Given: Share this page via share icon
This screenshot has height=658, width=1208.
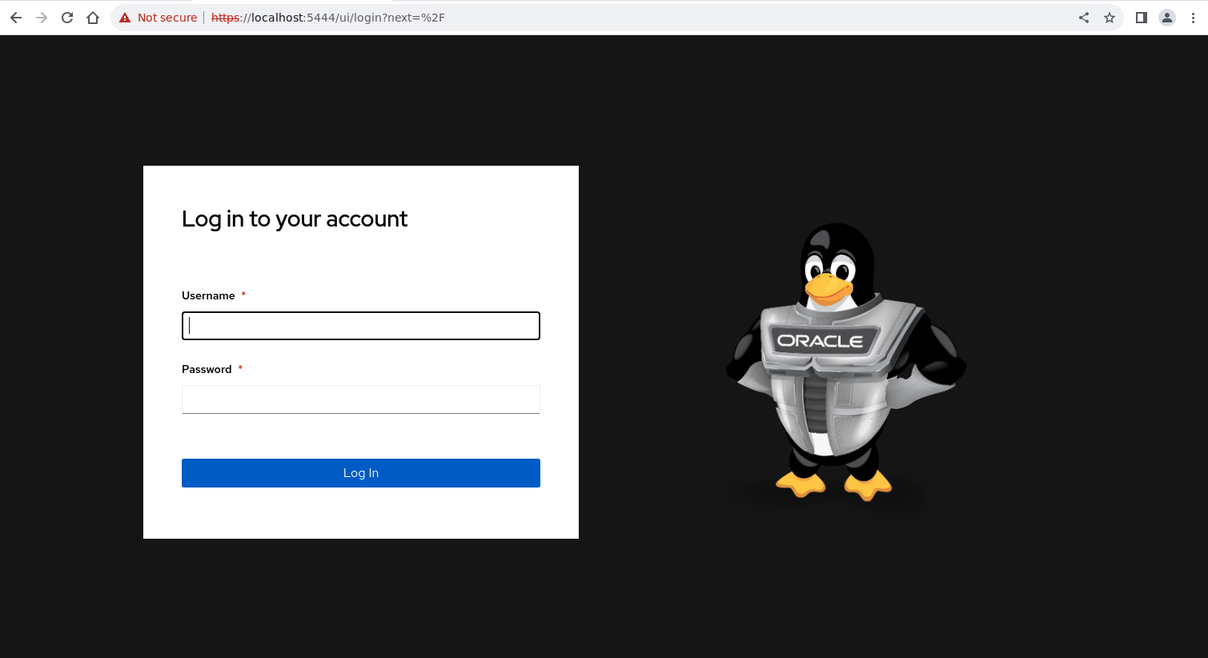Looking at the screenshot, I should (1084, 18).
